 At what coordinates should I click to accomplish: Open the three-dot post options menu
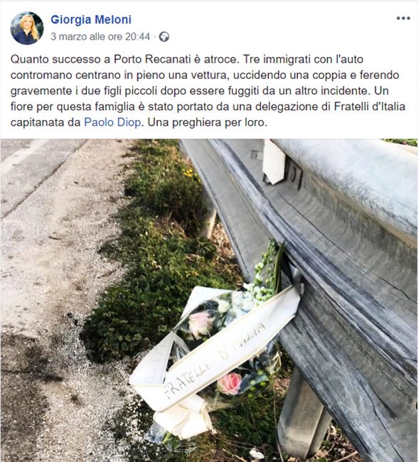pyautogui.click(x=403, y=18)
